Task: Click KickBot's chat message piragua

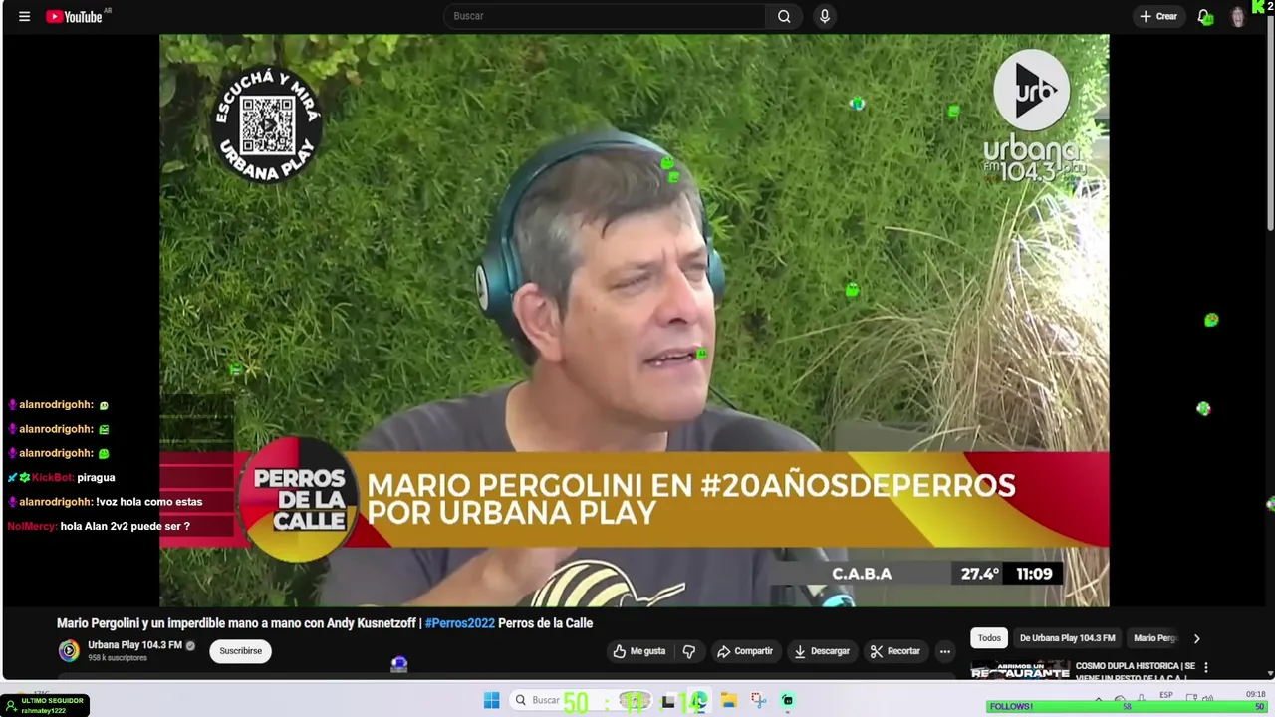Action: [97, 477]
